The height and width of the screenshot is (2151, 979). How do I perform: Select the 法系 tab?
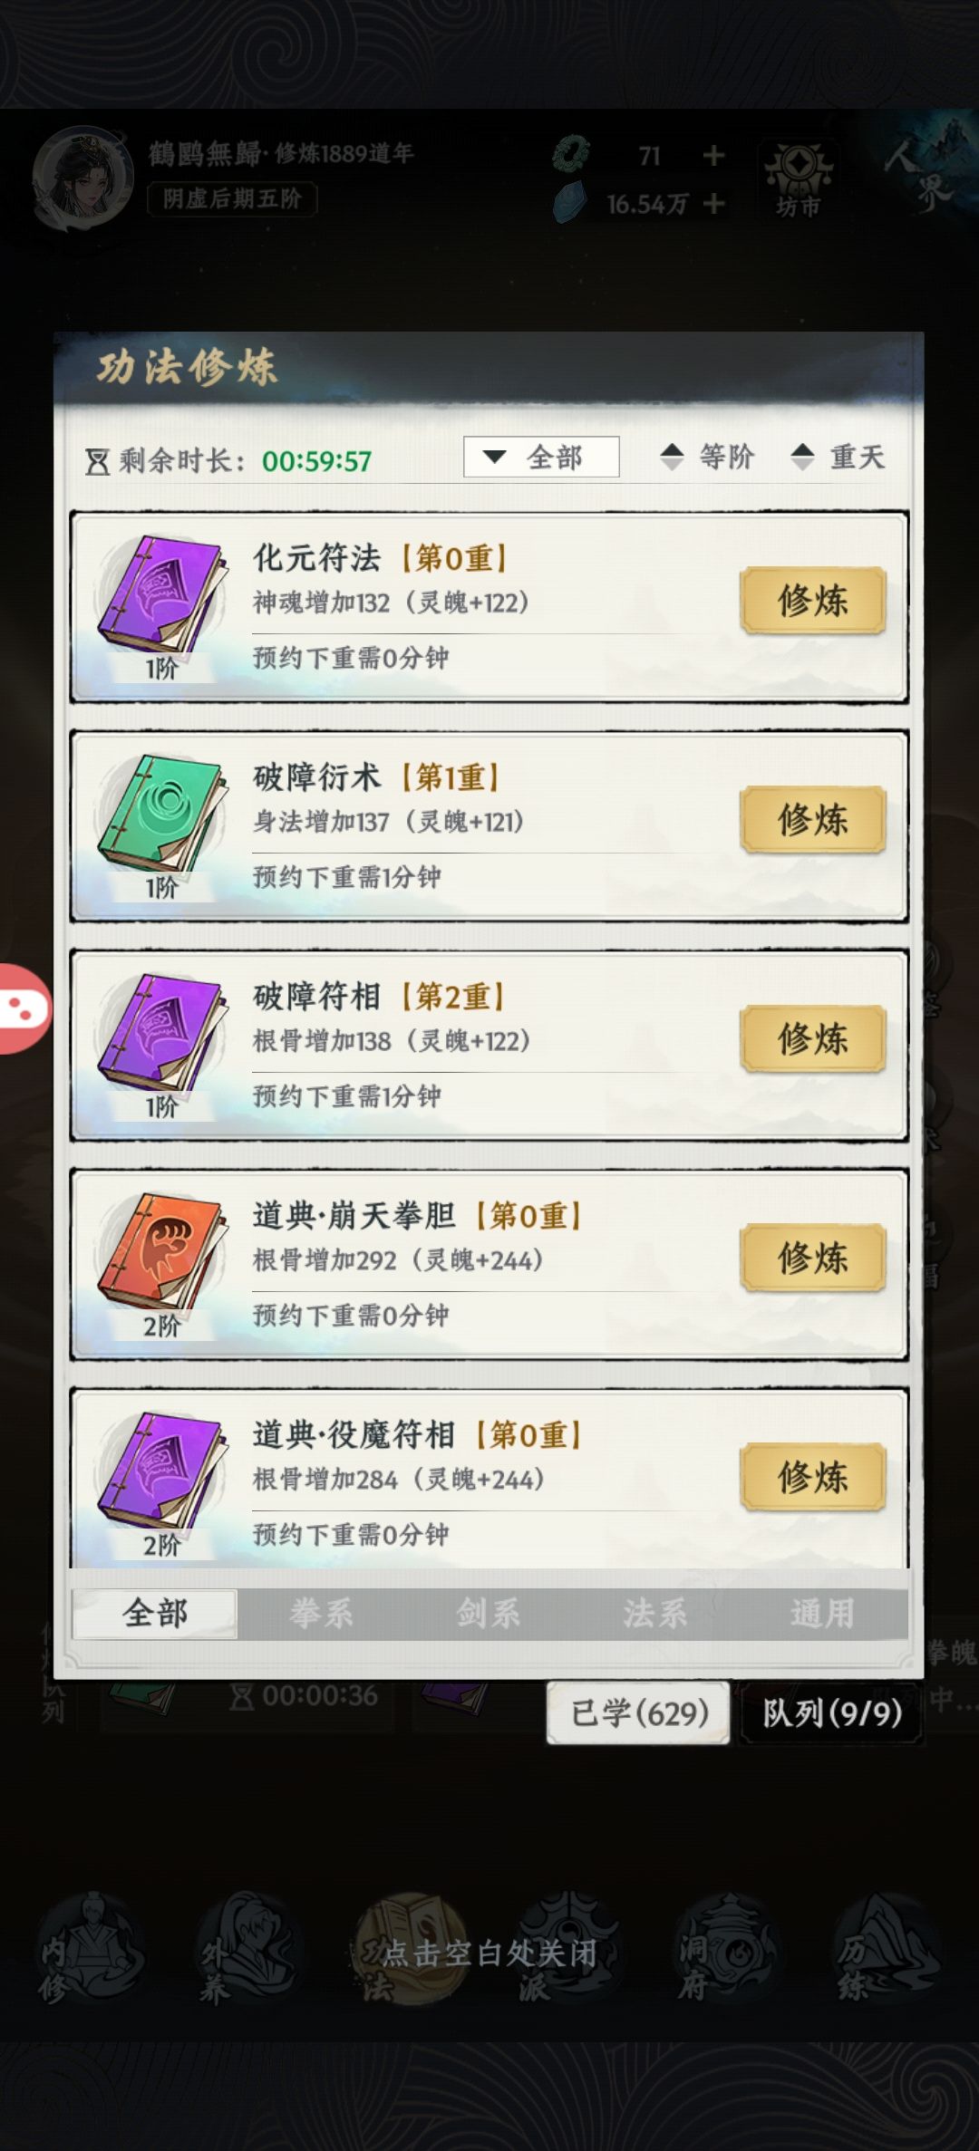coord(654,1614)
